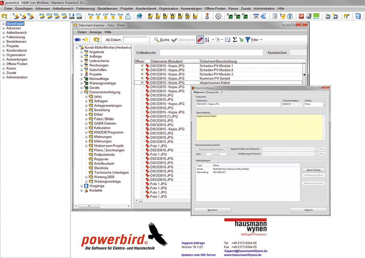This screenshot has height=258, width=365.
Task: Click the yellow drill tool icon
Action: point(347,16)
